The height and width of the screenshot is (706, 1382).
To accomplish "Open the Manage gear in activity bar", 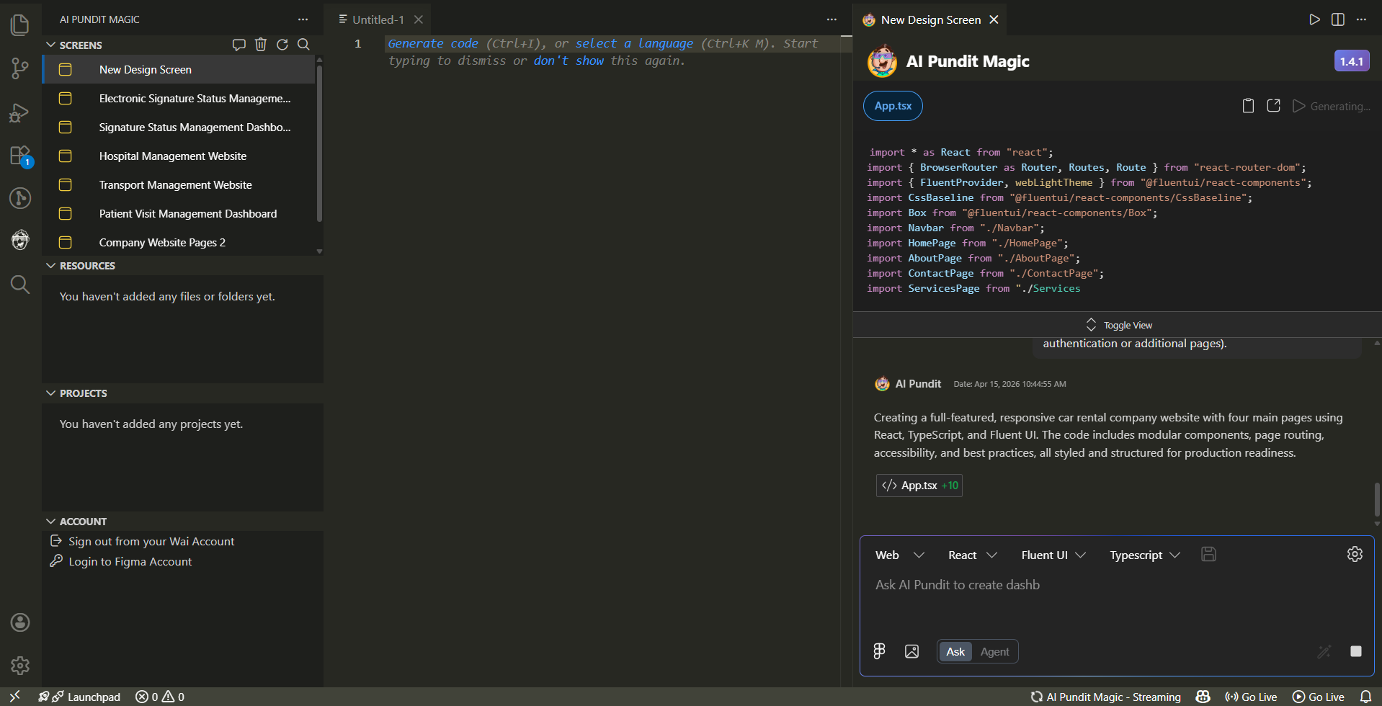I will 20,666.
